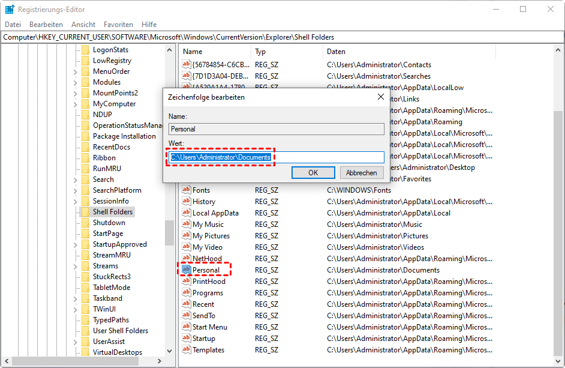
Task: Sort values by the Typ column header
Action: 287,52
